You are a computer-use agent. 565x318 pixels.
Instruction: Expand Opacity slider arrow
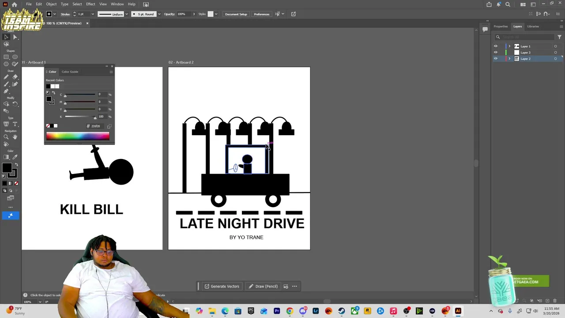point(193,14)
